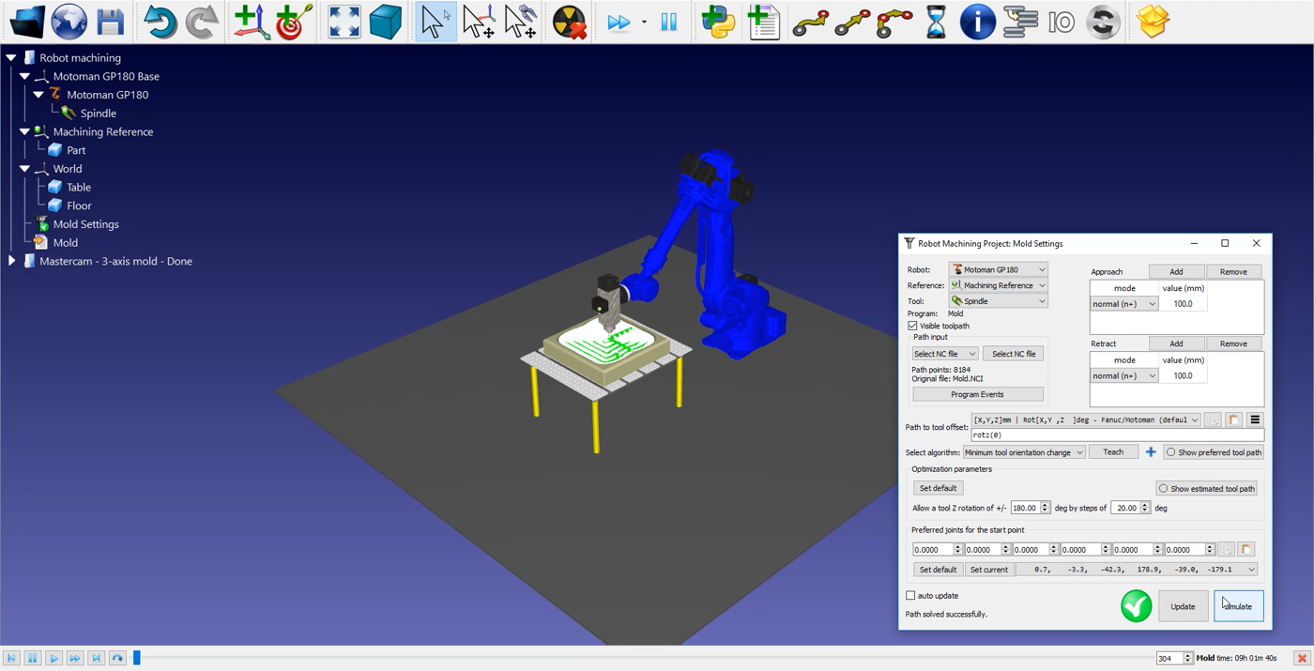The height and width of the screenshot is (671, 1314).
Task: Click the Add Reference Frame toolbar icon
Action: coord(251,21)
